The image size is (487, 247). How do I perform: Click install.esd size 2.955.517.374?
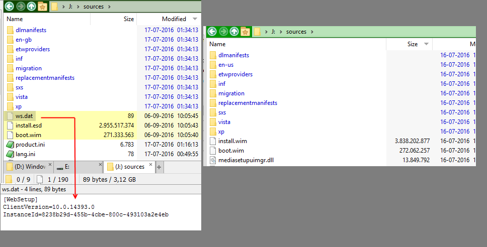[117, 126]
